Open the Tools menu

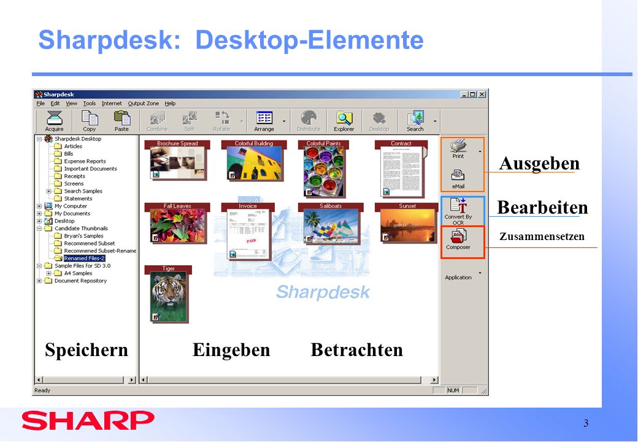pyautogui.click(x=90, y=103)
